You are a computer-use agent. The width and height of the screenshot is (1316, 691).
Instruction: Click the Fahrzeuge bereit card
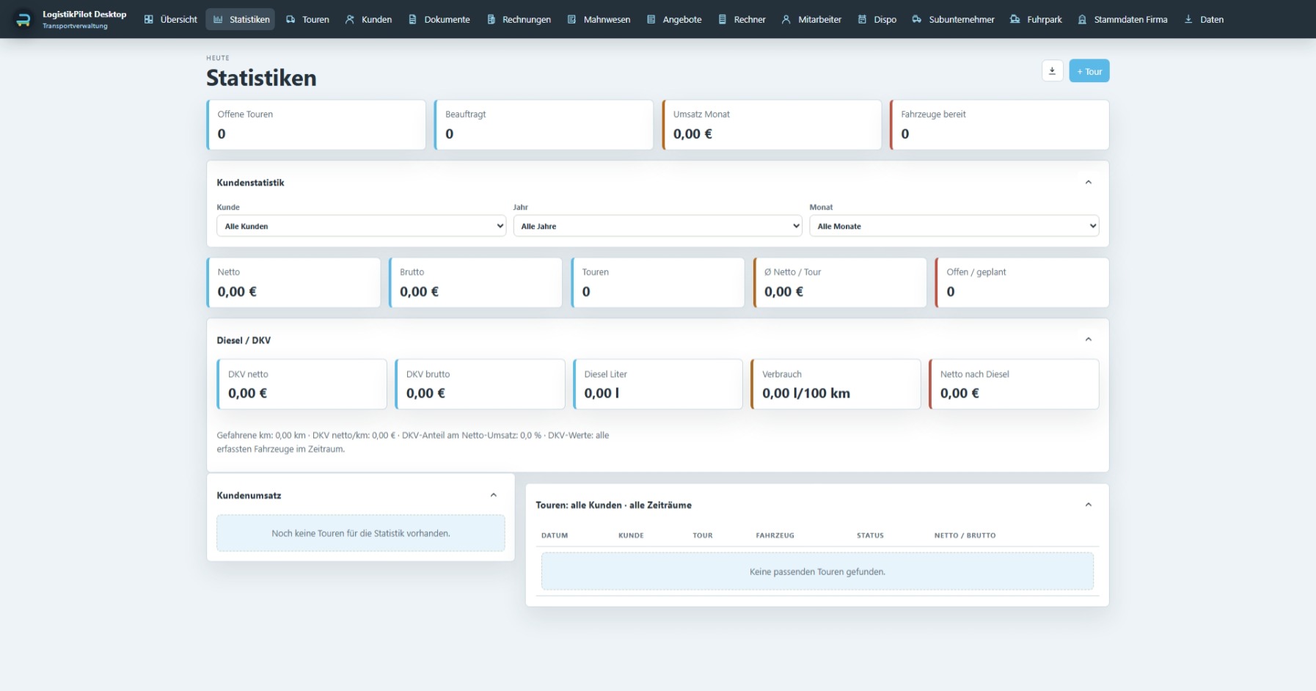(999, 125)
